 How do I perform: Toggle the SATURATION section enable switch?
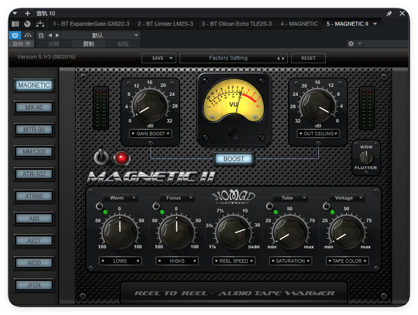pos(270,206)
